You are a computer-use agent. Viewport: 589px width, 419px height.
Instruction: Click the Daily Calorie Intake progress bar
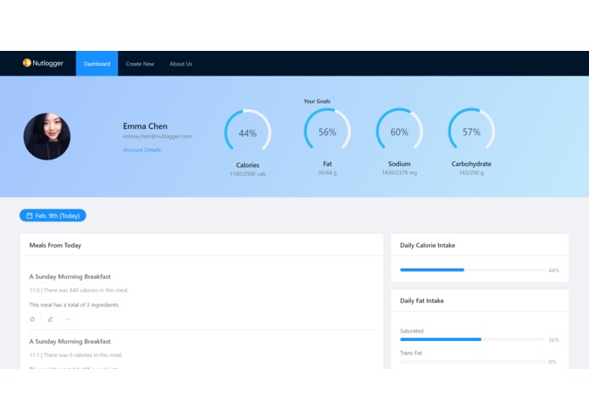[473, 270]
